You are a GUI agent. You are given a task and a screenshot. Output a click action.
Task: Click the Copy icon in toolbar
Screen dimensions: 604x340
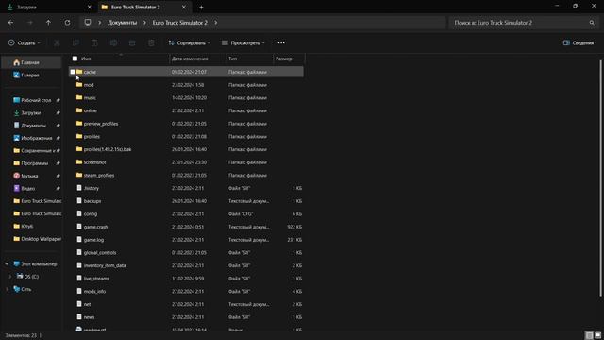pyautogui.click(x=75, y=42)
